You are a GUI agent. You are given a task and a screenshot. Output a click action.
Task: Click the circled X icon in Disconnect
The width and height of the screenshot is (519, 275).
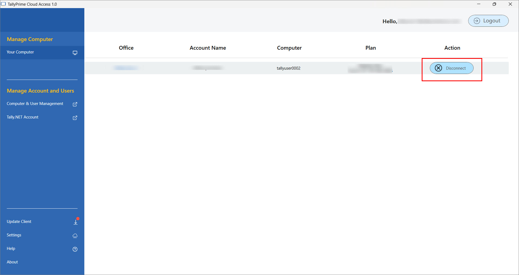pyautogui.click(x=438, y=68)
